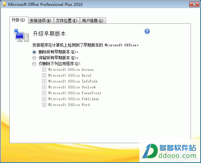Click the upgrade computer icon beside 升级早期版本
Image resolution: width=201 pixels, height=163 pixels.
(x=22, y=35)
